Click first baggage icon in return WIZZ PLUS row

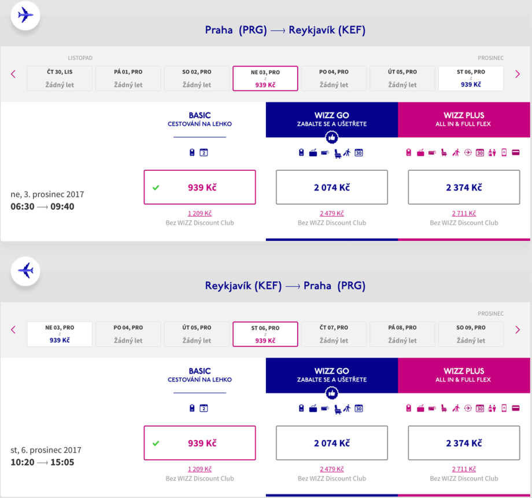coord(409,408)
